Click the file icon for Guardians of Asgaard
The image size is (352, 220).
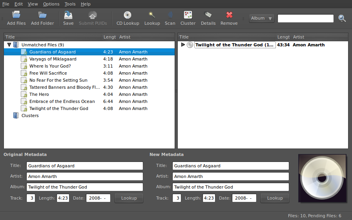click(x=24, y=52)
